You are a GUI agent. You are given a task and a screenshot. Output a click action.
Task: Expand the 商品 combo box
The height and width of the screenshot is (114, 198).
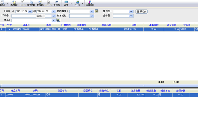click(x=53, y=20)
